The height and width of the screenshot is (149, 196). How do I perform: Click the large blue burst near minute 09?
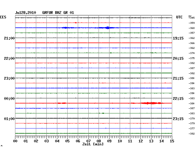coord(107,28)
